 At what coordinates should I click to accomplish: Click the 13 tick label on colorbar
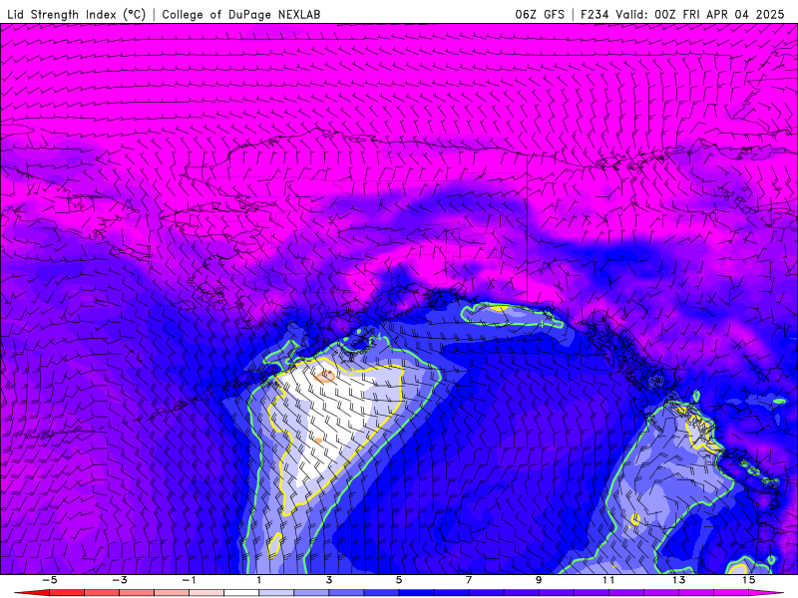pos(678,580)
